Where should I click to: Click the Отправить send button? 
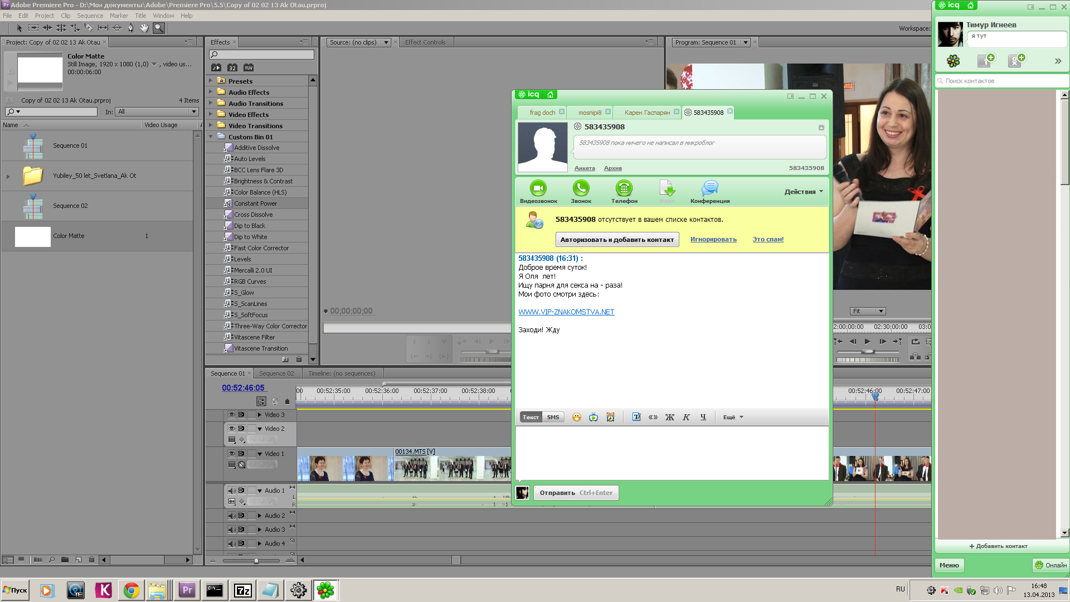[576, 493]
